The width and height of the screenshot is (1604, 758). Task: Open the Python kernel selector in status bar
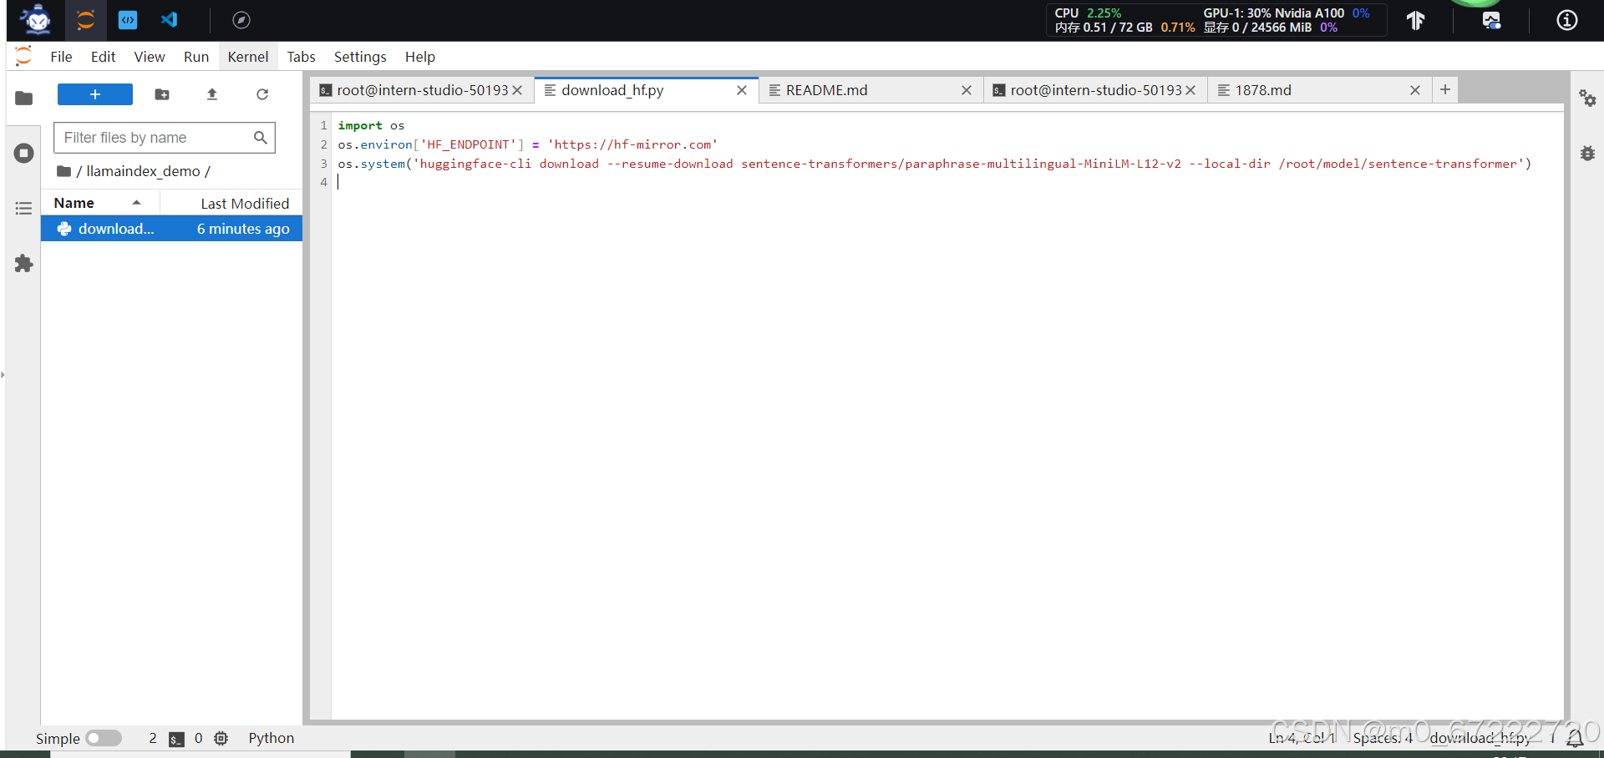271,738
